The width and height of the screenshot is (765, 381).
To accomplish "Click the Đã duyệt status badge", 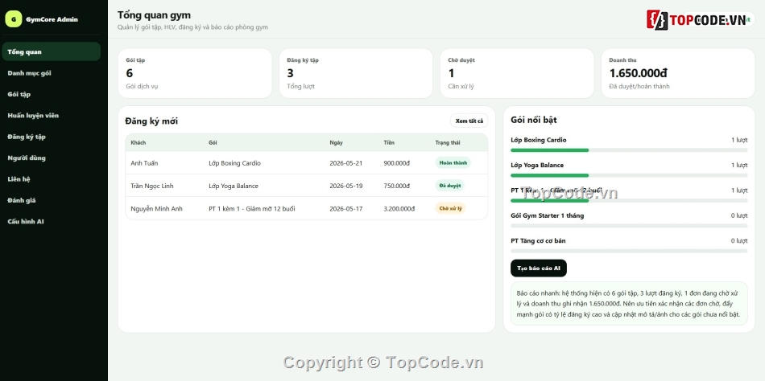I will tap(449, 186).
